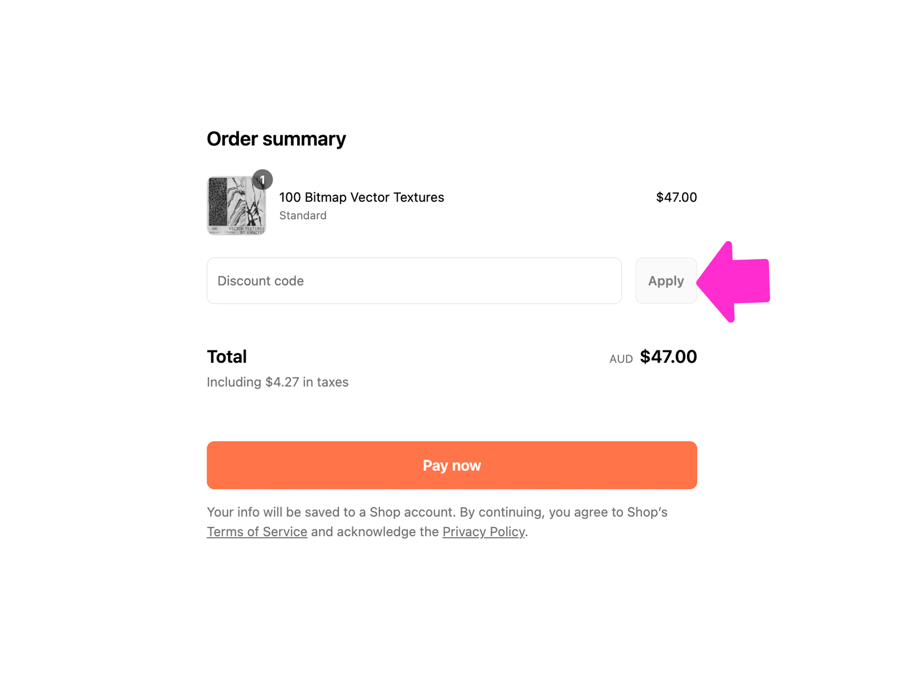Click the AUD $47.00 total amount

click(668, 356)
